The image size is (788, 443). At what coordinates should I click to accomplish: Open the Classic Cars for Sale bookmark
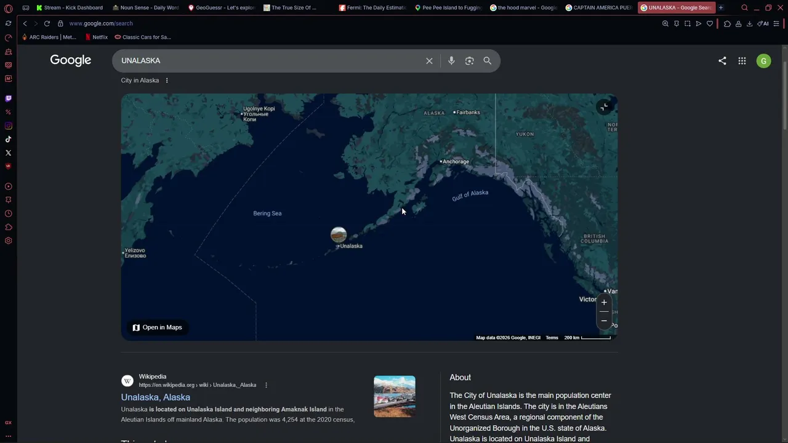(x=143, y=37)
